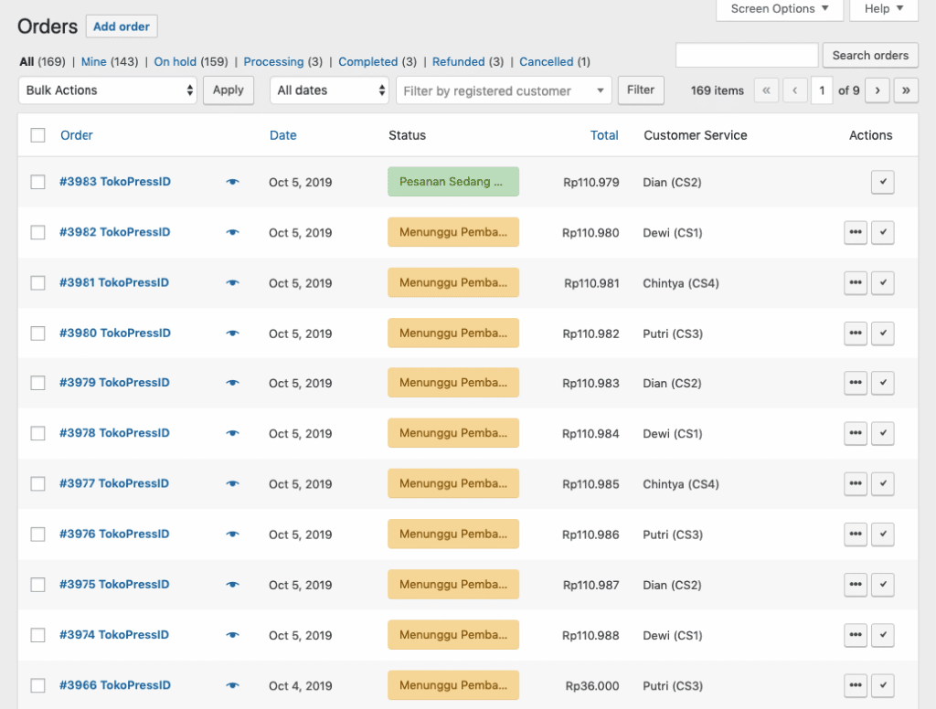Preview order #3979 with the eye icon
The image size is (936, 709).
click(x=233, y=383)
